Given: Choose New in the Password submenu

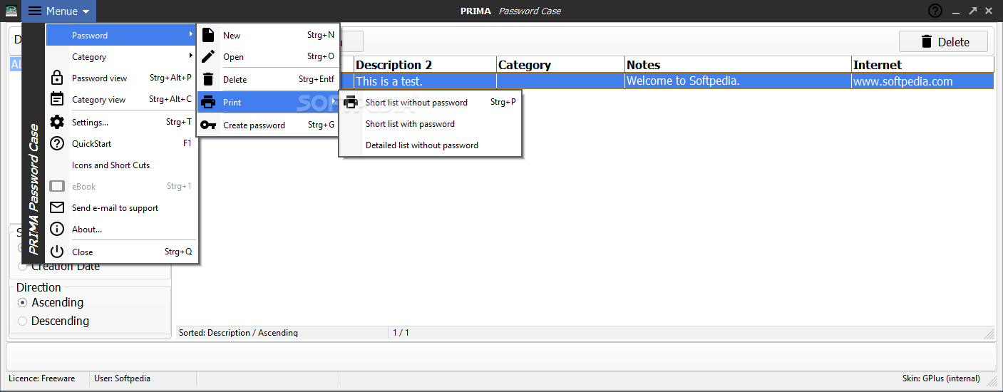Looking at the screenshot, I should [x=268, y=35].
